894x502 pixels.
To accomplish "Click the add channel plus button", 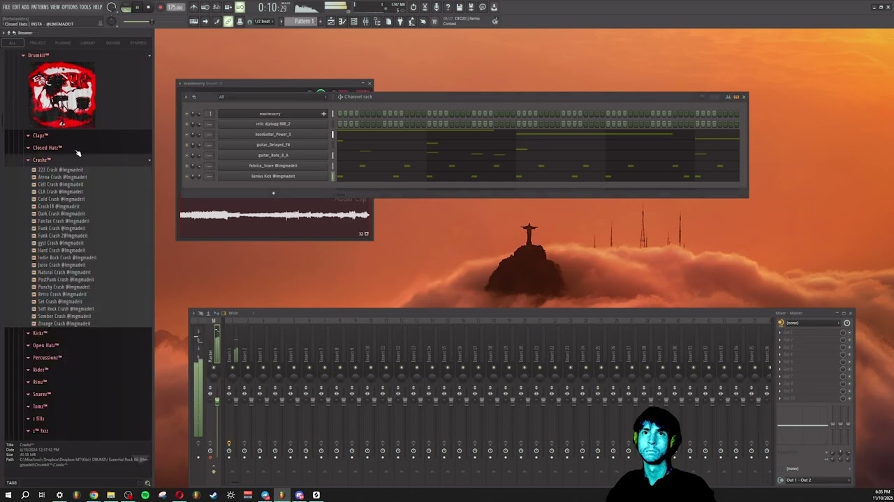I will (273, 193).
